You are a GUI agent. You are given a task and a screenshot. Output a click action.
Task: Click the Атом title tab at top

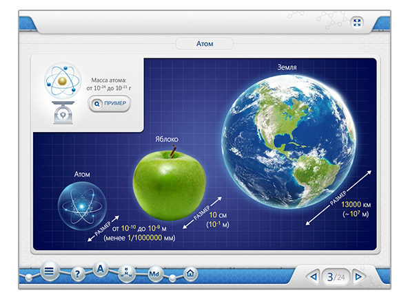click(x=205, y=43)
